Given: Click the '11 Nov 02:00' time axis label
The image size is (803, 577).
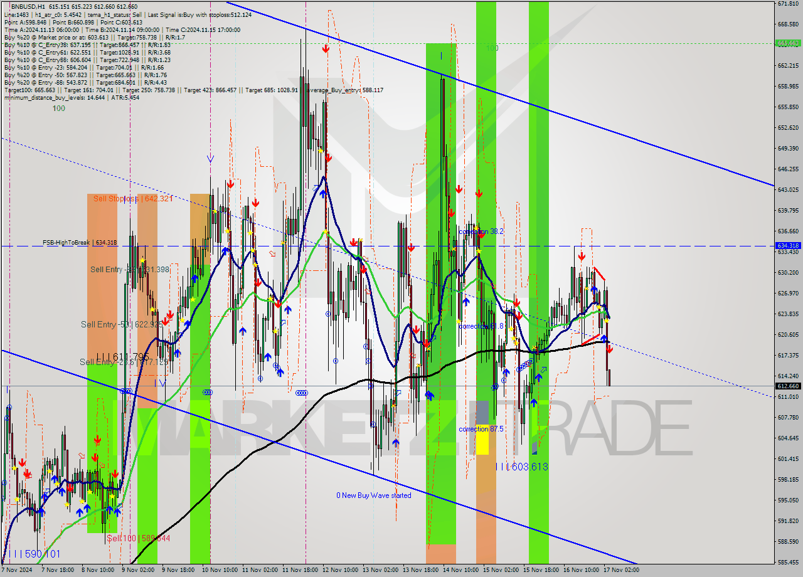Looking at the screenshot, I should tap(260, 570).
